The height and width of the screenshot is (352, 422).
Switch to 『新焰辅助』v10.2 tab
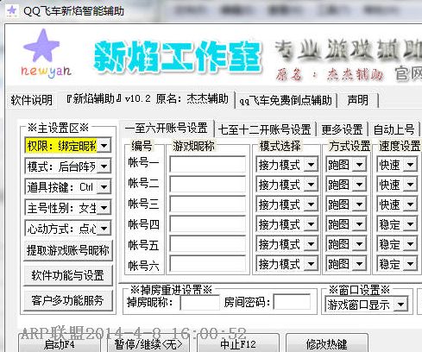[x=147, y=99]
